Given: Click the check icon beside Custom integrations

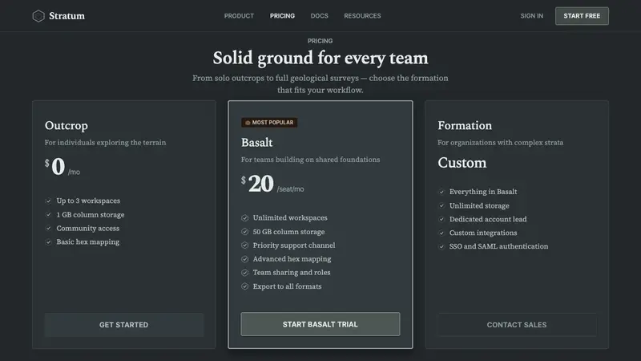Looking at the screenshot, I should pos(441,233).
